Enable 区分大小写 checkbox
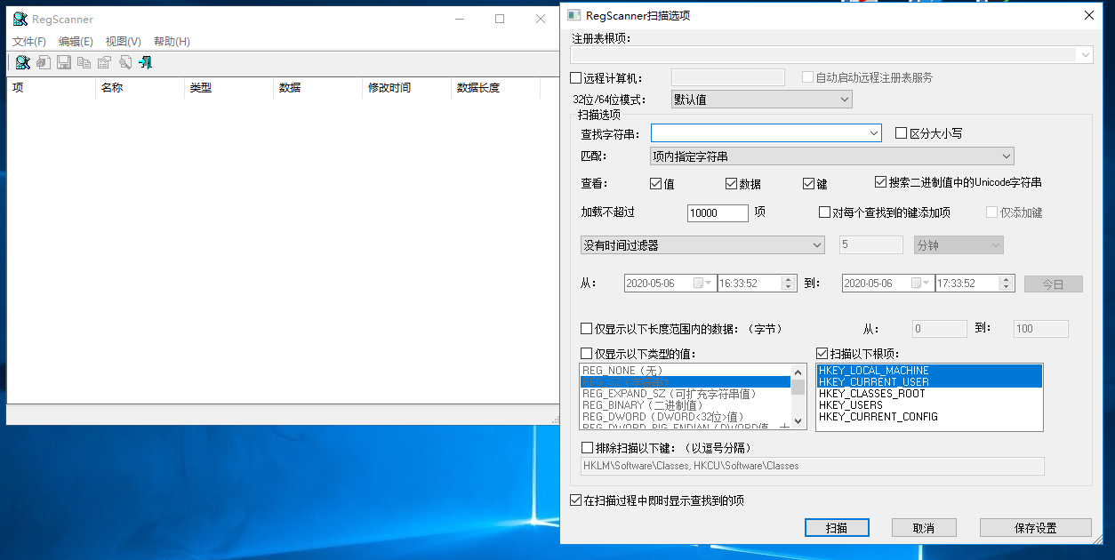Viewport: 1115px width, 560px height. point(900,132)
